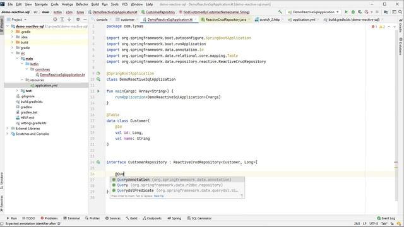Open the Database tool window on right edge
Image resolution: width=404 pixels, height=227 pixels.
click(x=401, y=46)
